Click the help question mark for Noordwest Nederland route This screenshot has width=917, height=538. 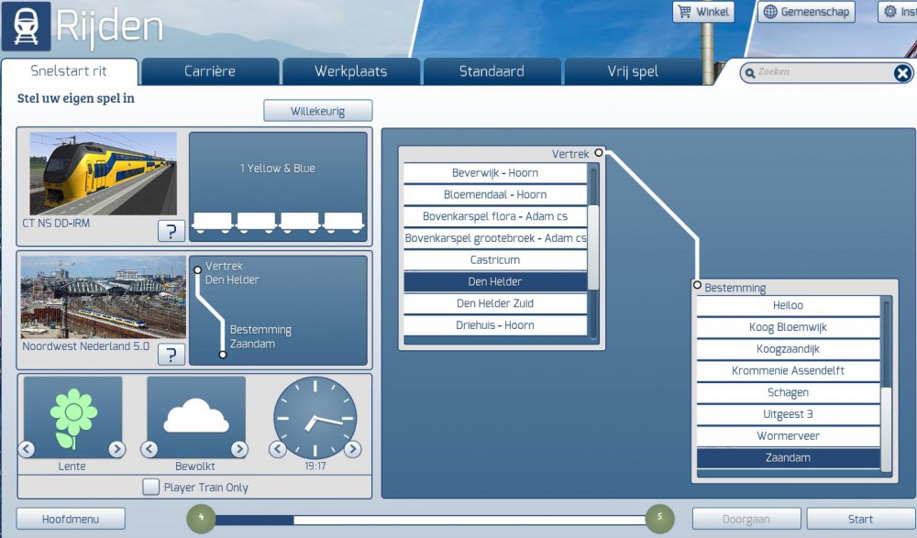click(x=171, y=354)
